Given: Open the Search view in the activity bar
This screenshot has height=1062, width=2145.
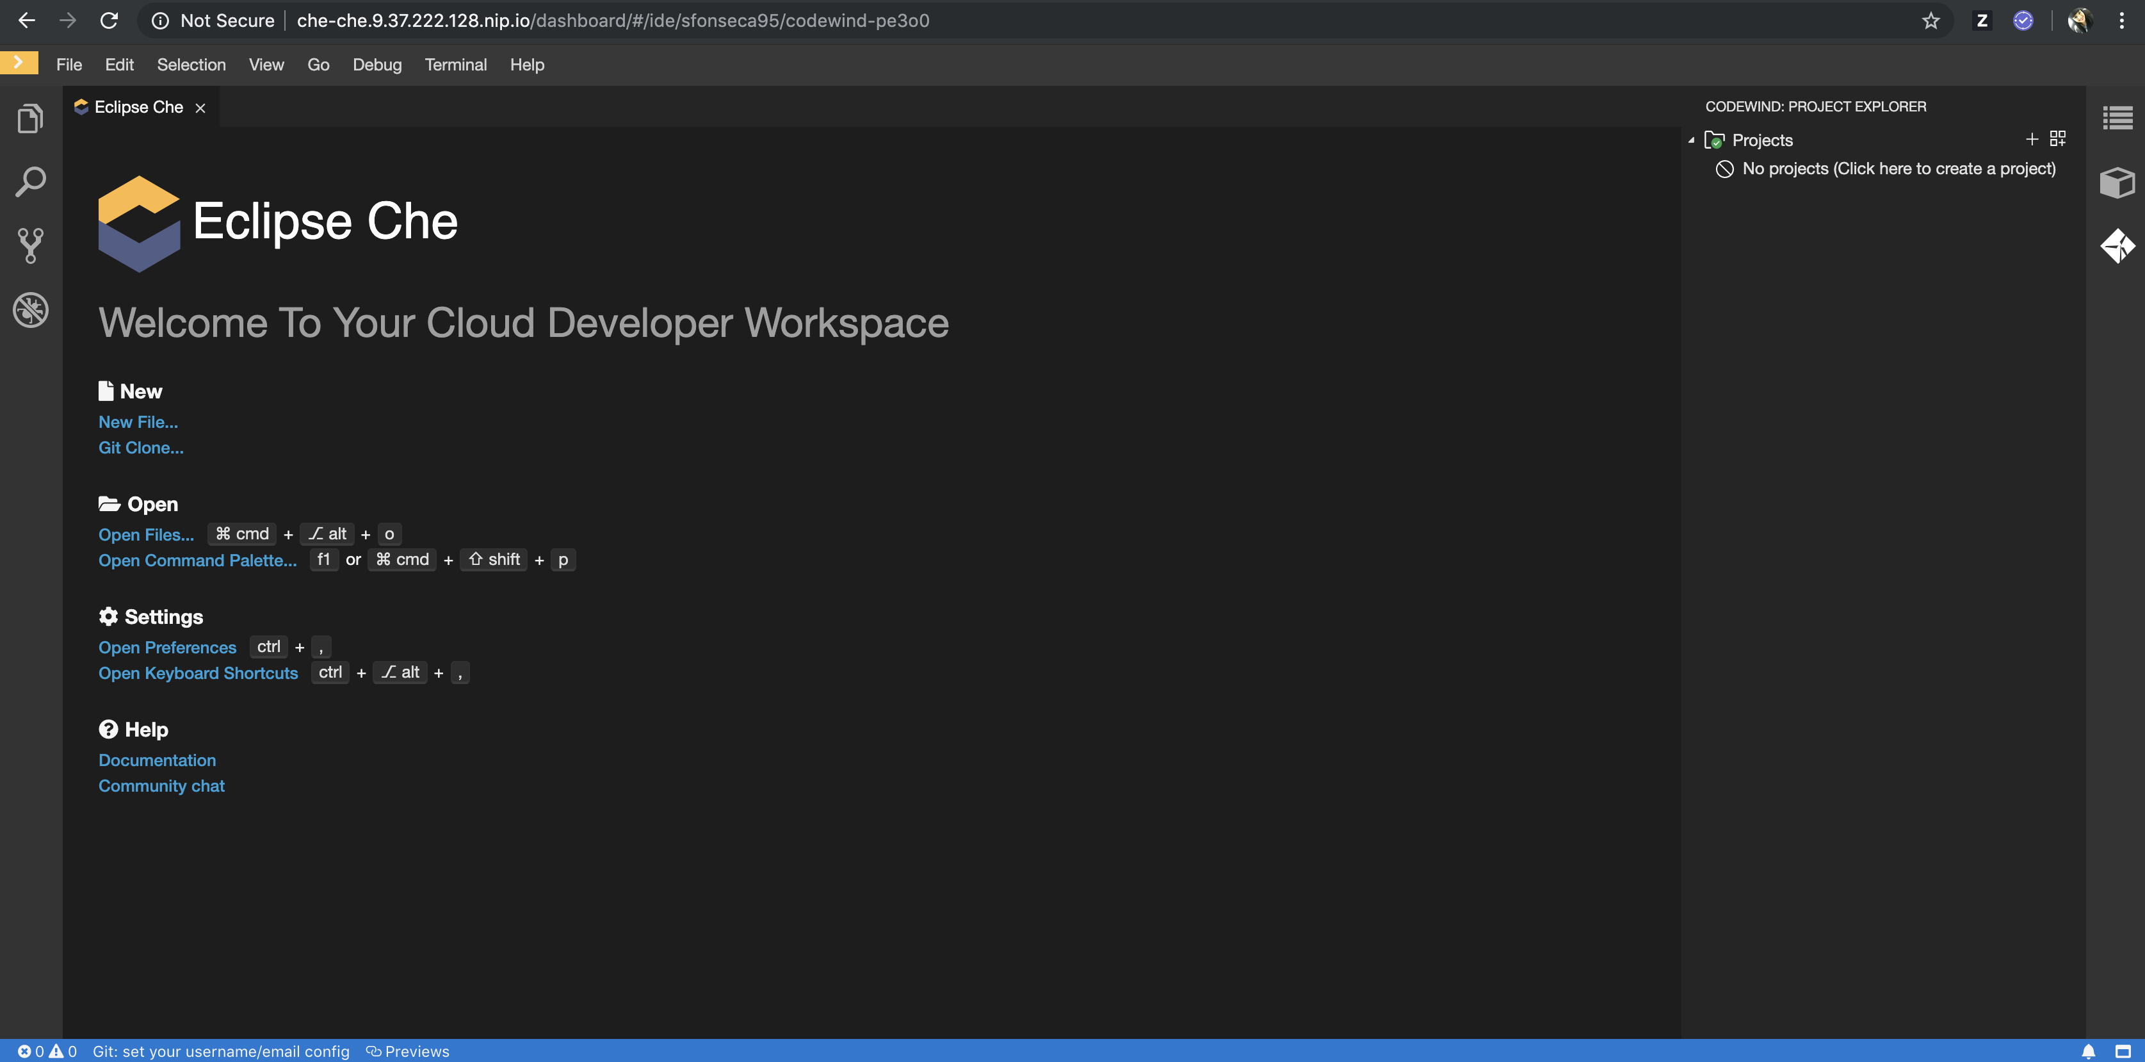Looking at the screenshot, I should [30, 181].
